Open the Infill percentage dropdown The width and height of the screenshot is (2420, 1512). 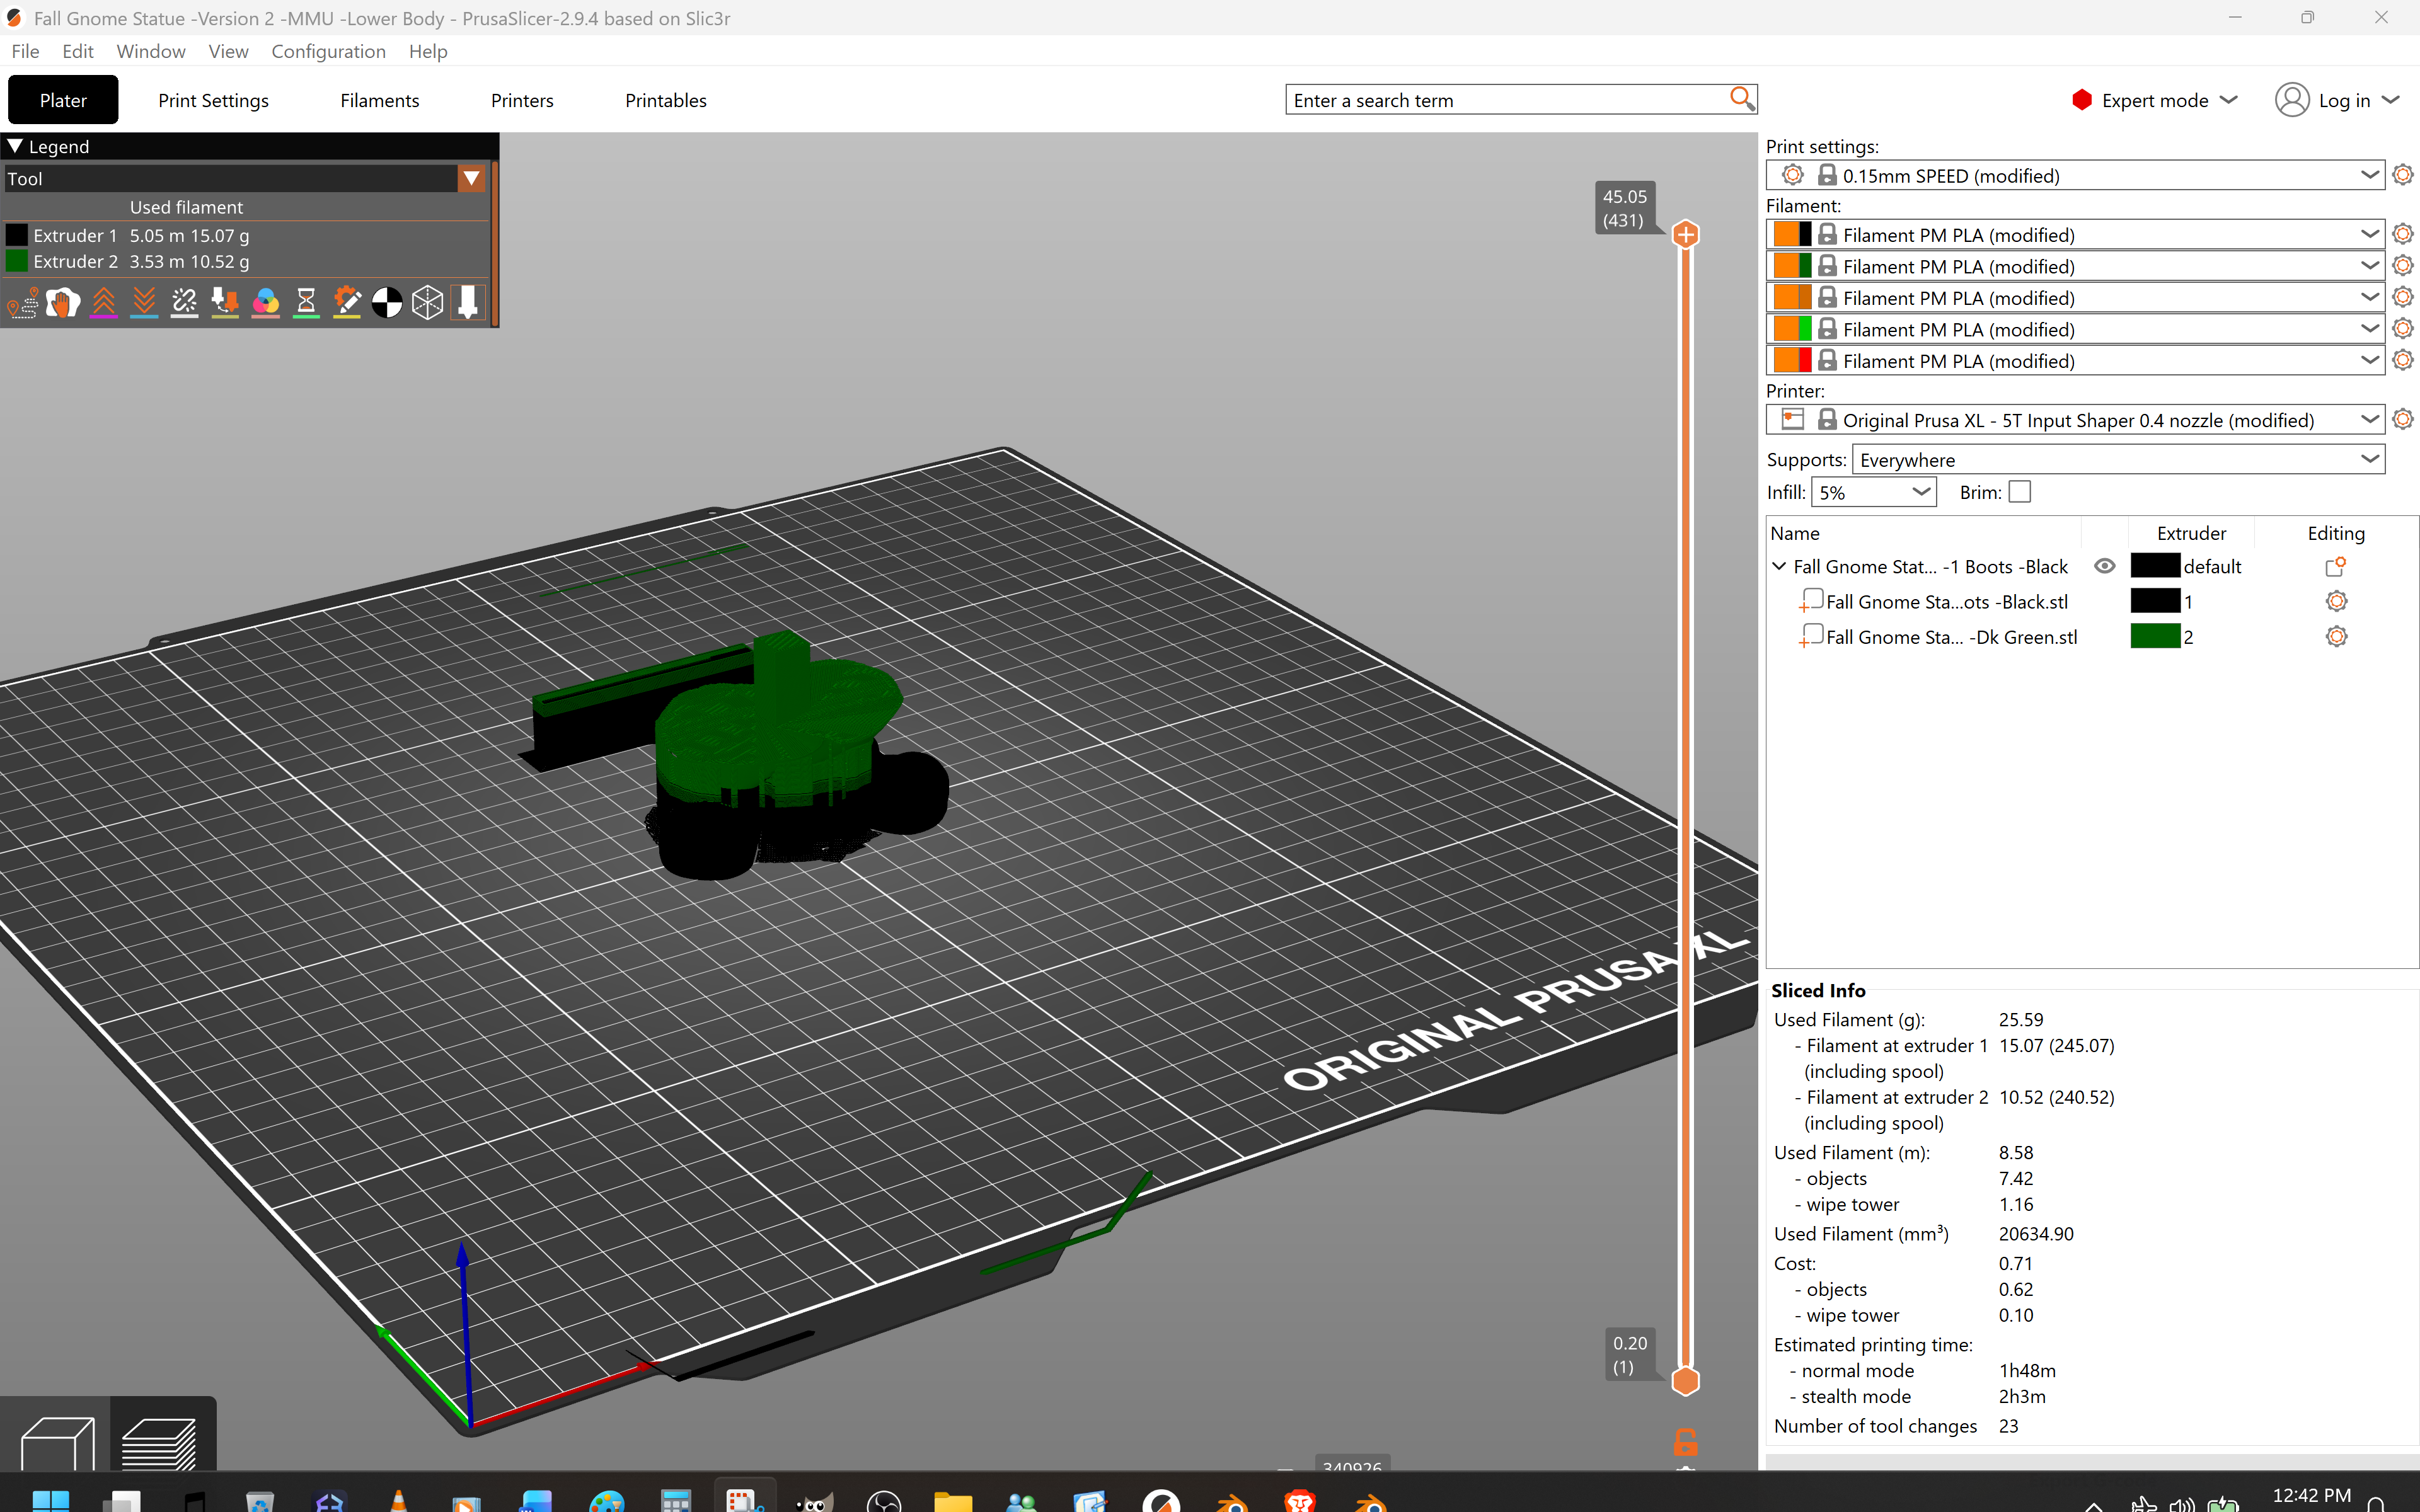click(x=1873, y=492)
